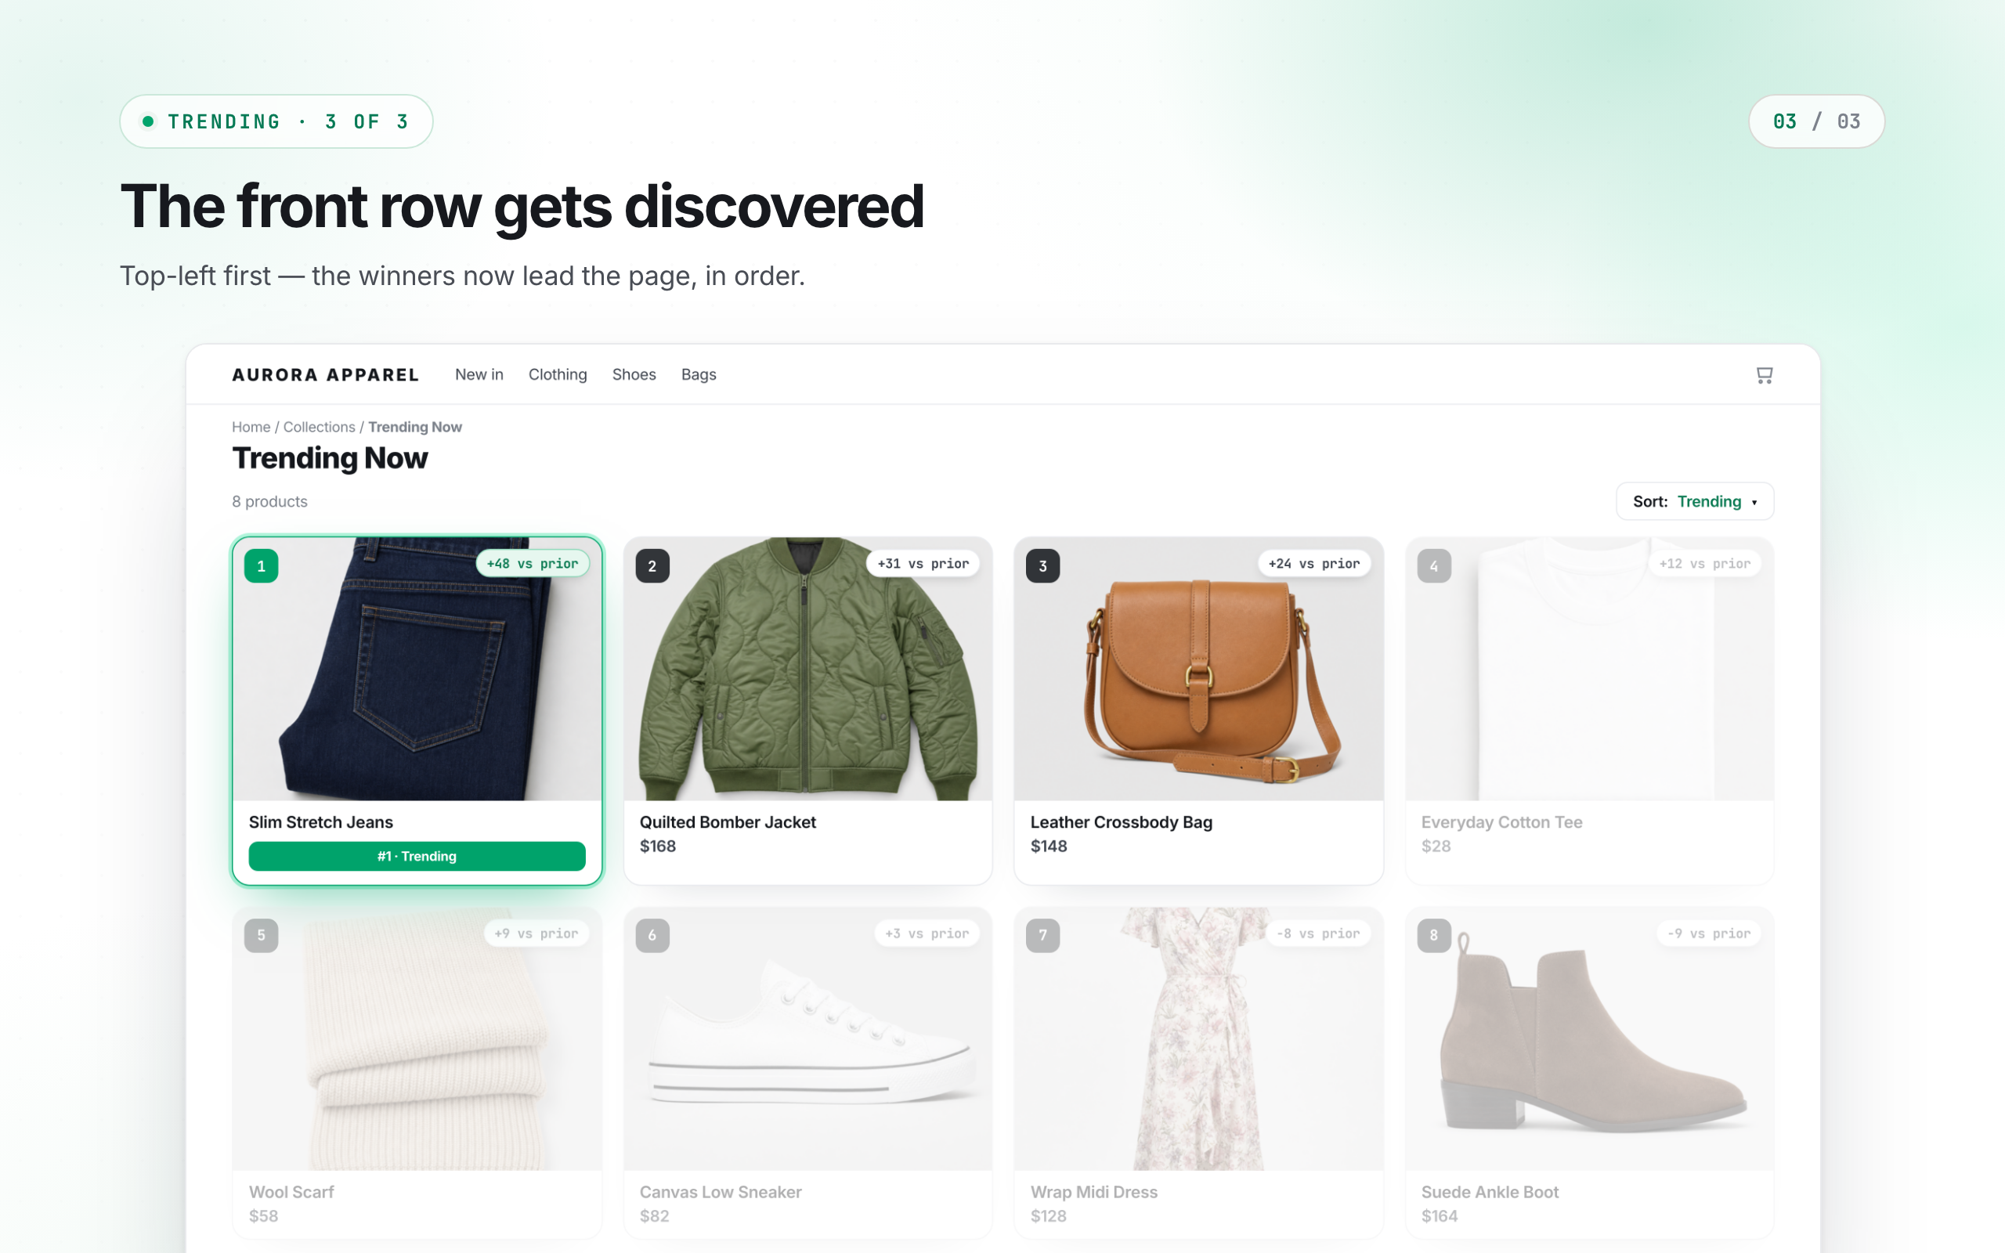This screenshot has width=2005, height=1253.
Task: Click the Aurora Apparel logo
Action: pyautogui.click(x=326, y=374)
